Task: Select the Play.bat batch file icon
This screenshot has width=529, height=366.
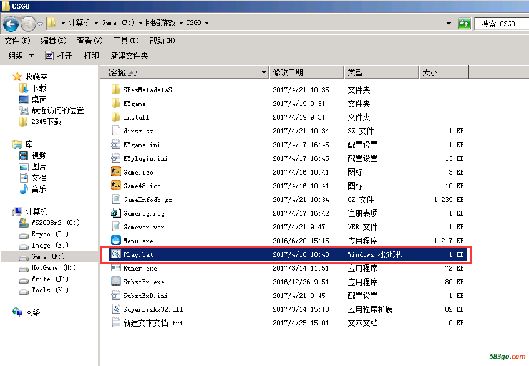Action: click(116, 254)
